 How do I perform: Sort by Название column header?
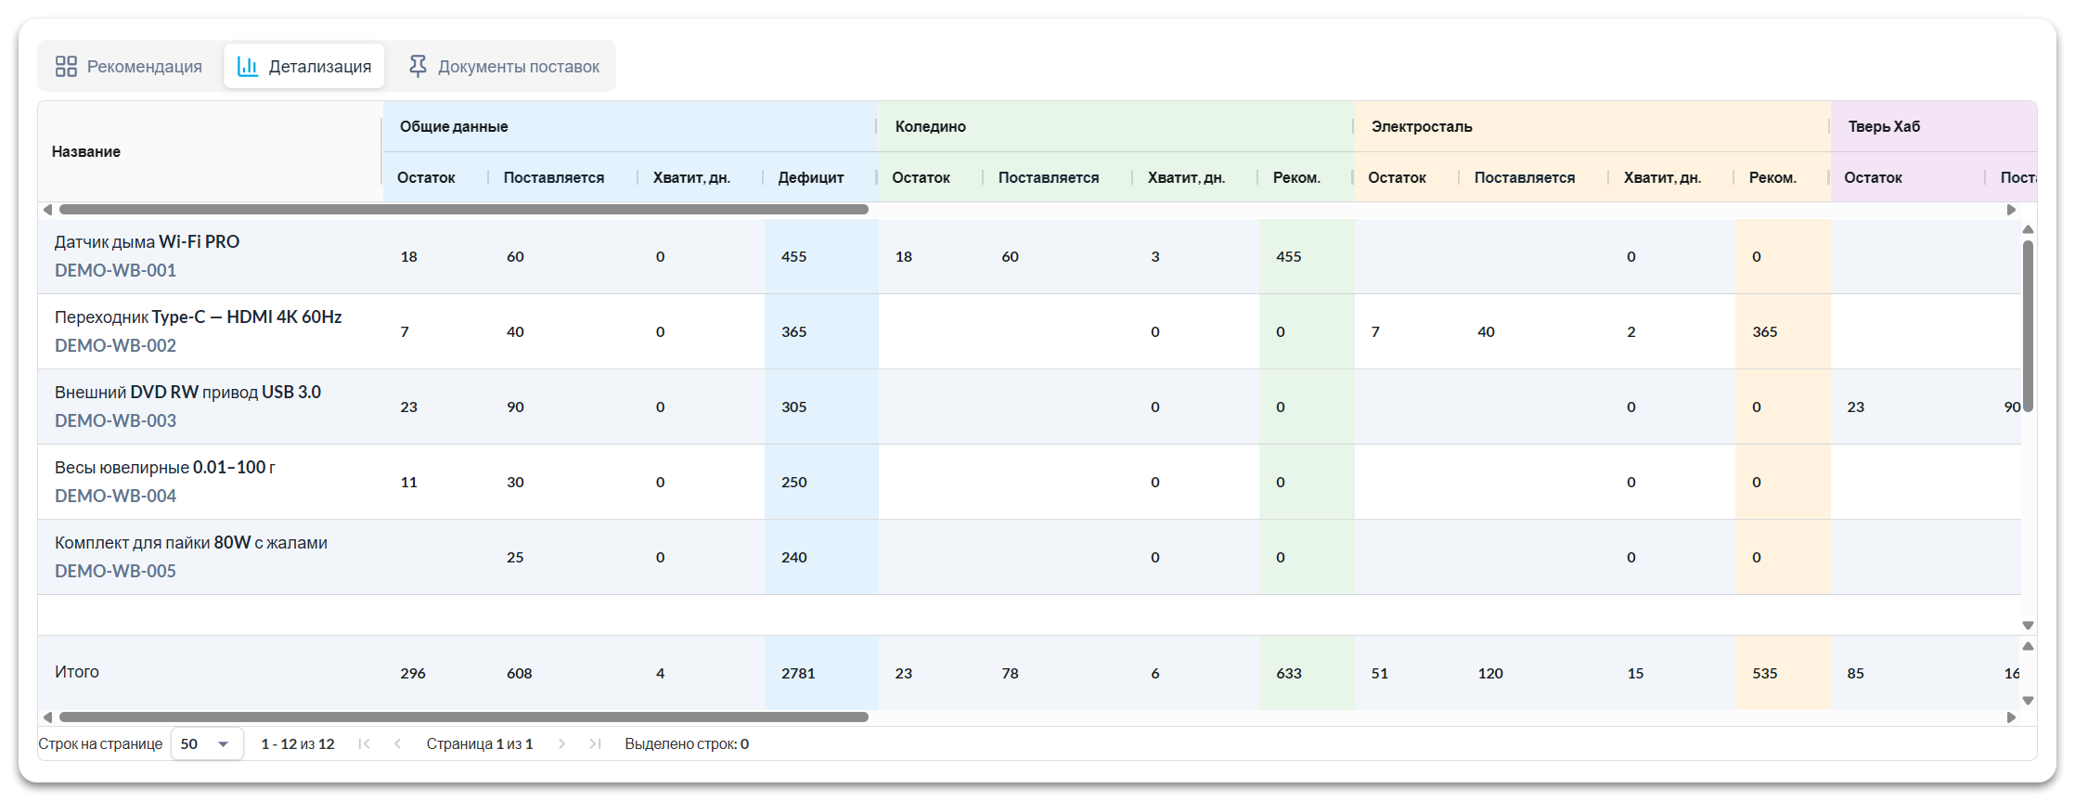click(x=86, y=151)
